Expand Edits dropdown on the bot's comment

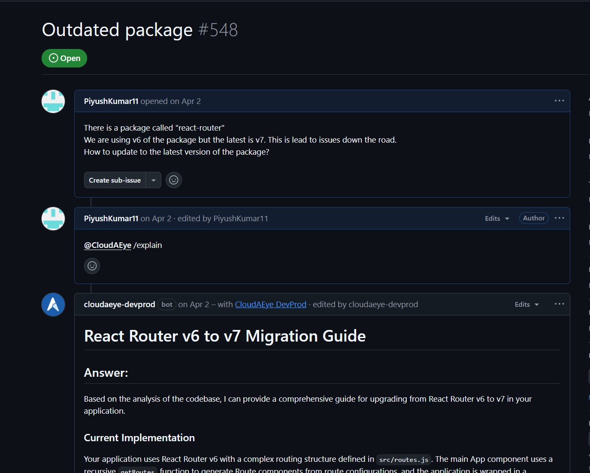point(526,305)
